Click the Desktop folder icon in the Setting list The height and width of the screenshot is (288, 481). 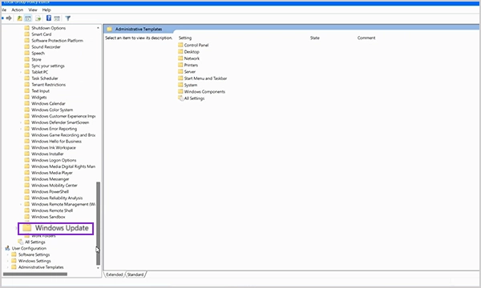coord(180,51)
